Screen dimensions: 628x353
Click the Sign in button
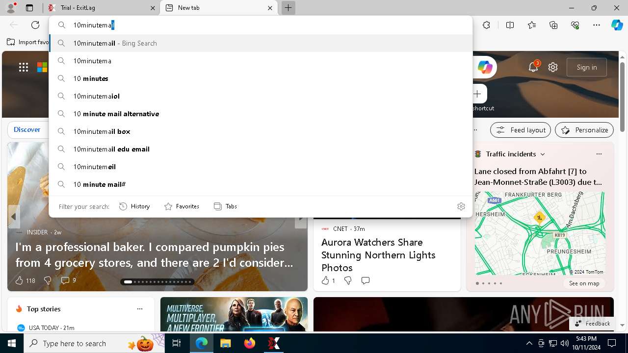[x=587, y=67]
